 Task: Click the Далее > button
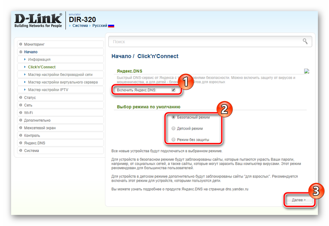tap(299, 200)
